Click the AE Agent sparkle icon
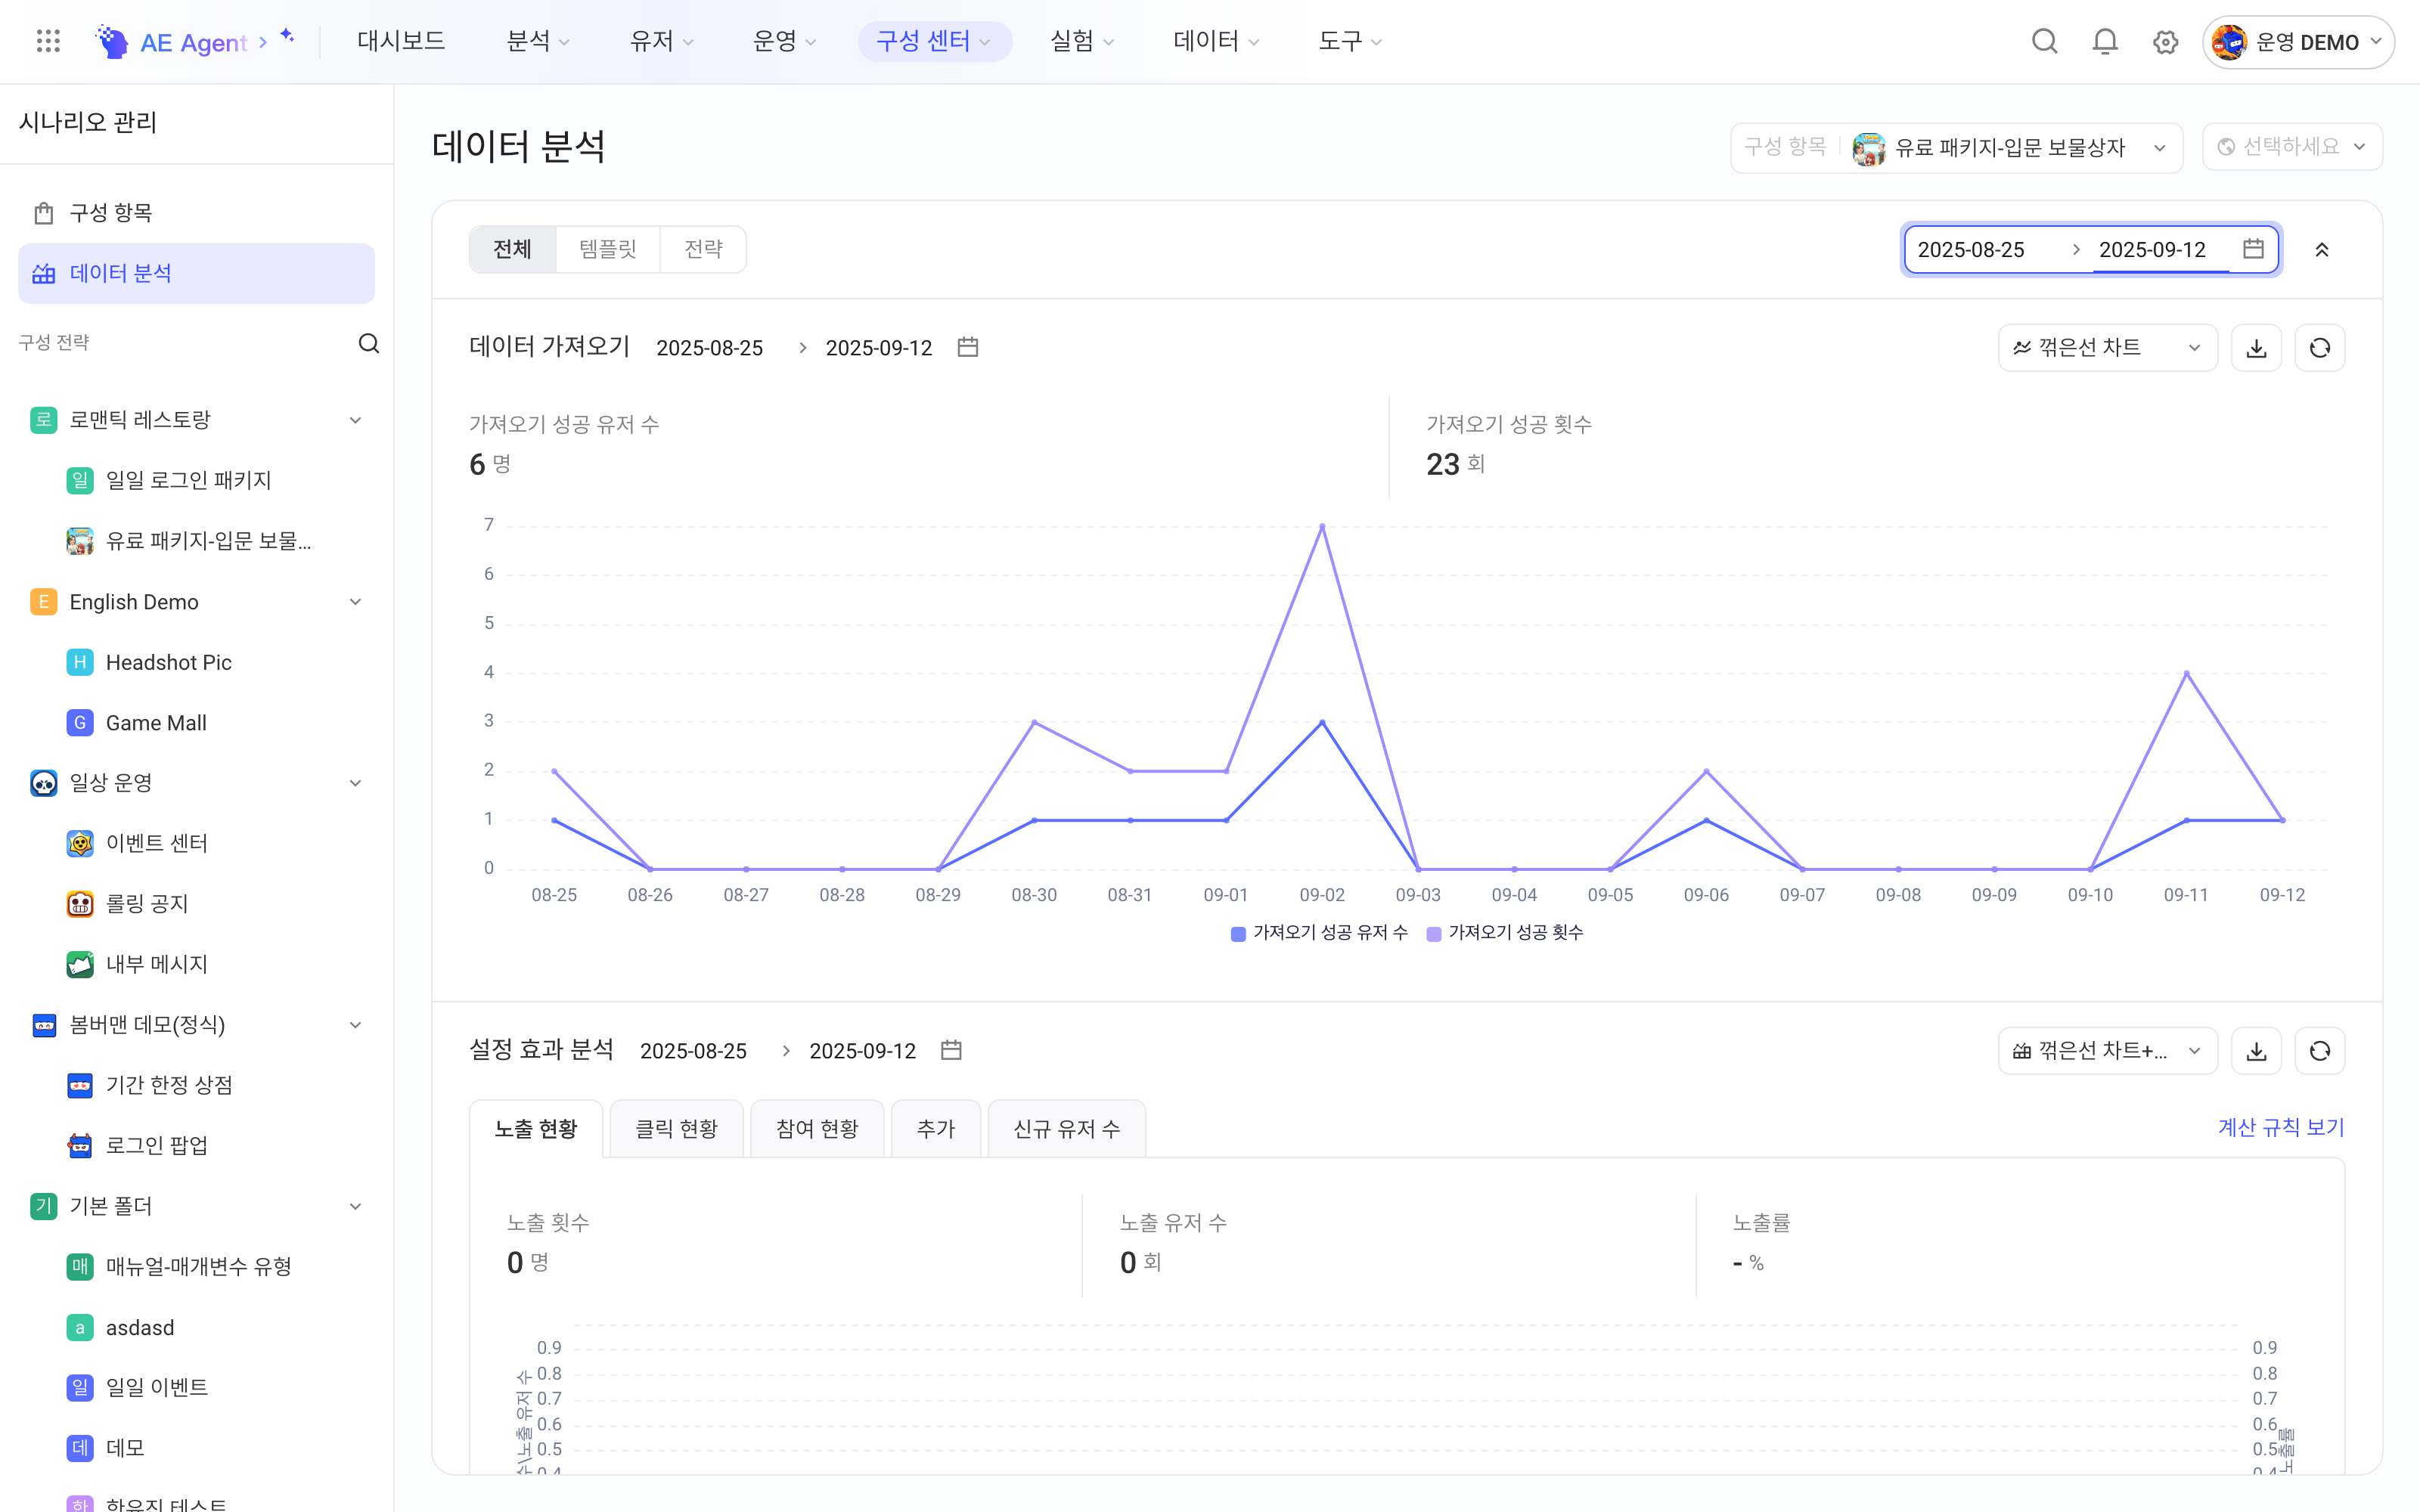This screenshot has width=2420, height=1512. coord(287,36)
